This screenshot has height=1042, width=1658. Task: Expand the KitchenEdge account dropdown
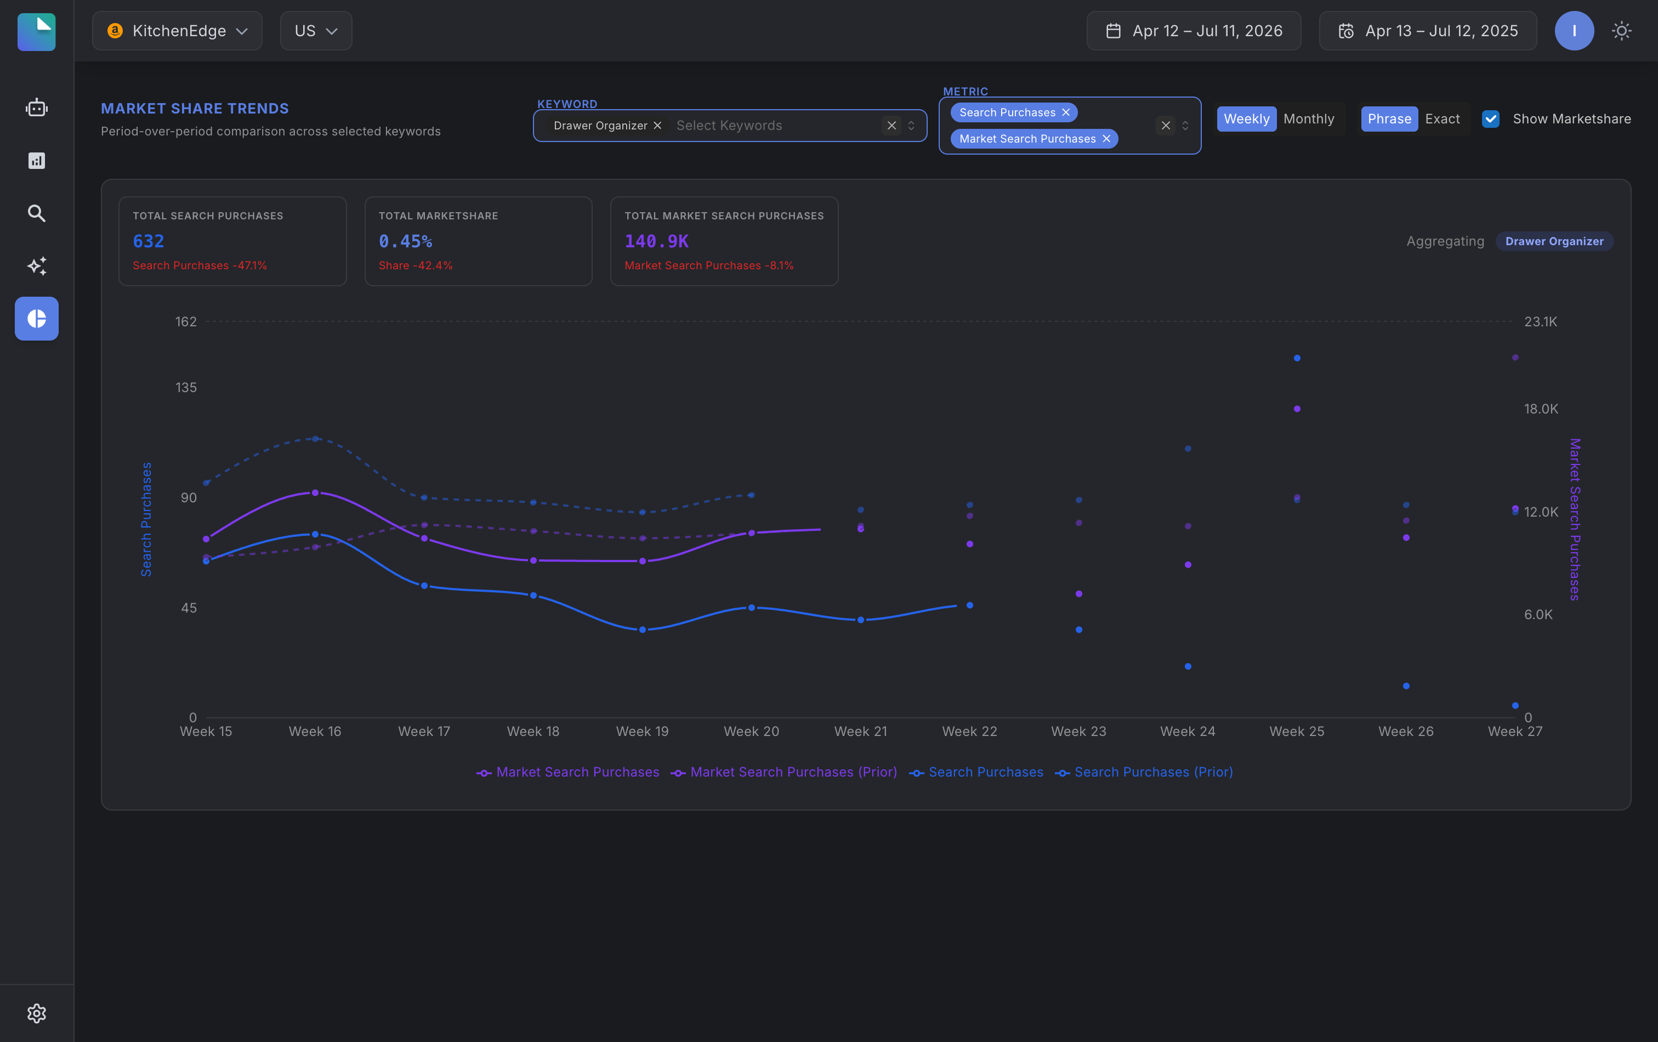tap(178, 31)
